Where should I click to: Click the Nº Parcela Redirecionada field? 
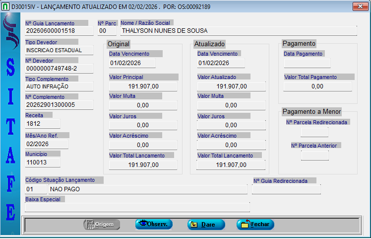point(314,132)
